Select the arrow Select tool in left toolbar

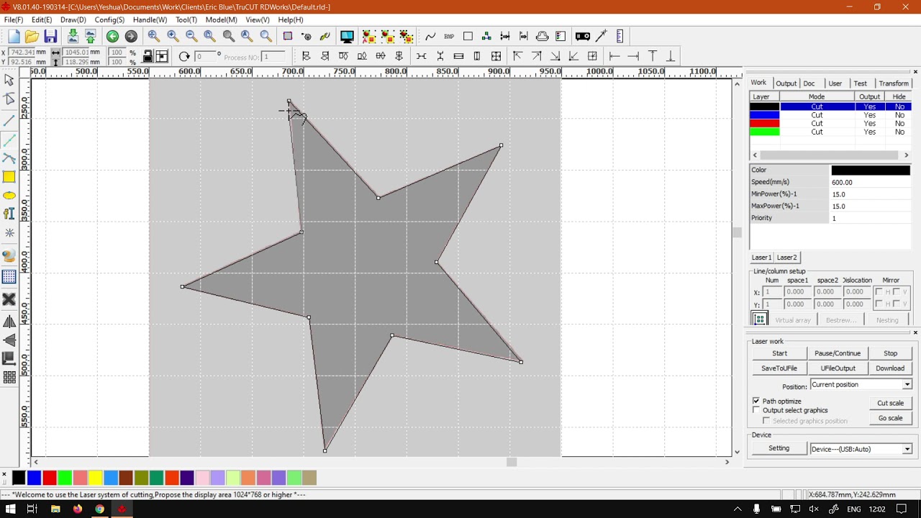pyautogui.click(x=9, y=81)
